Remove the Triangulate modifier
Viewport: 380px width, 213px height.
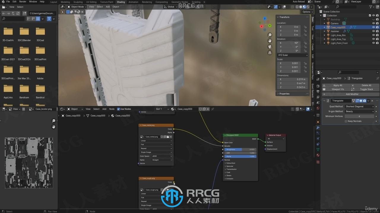372,101
